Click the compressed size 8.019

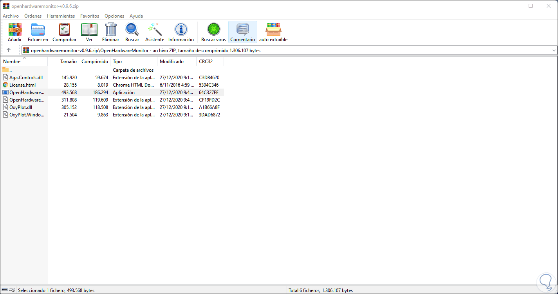pos(103,85)
